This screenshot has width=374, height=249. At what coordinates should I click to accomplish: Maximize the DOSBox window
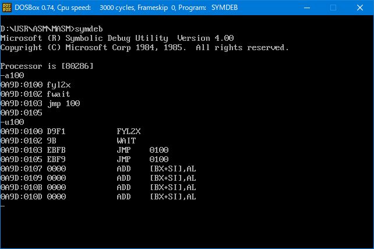333,8
